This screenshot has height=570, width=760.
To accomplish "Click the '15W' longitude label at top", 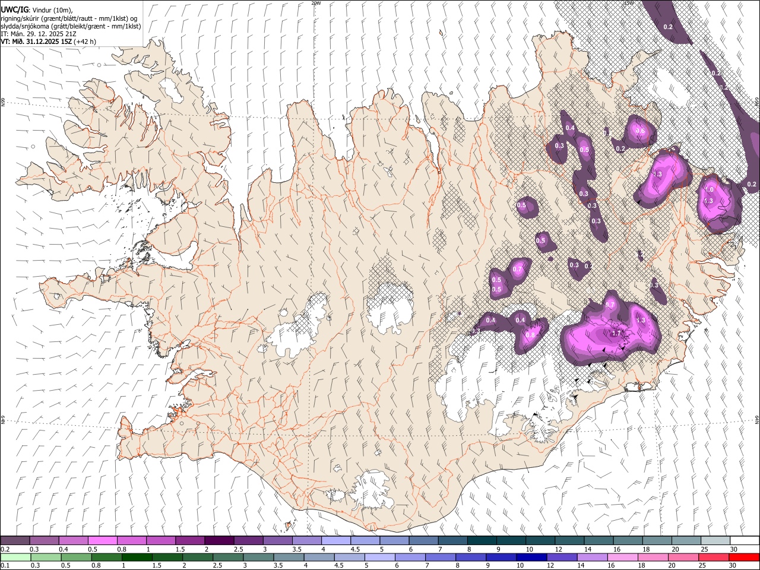I will (629, 2).
